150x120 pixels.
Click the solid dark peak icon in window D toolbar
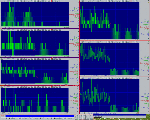click(40, 87)
